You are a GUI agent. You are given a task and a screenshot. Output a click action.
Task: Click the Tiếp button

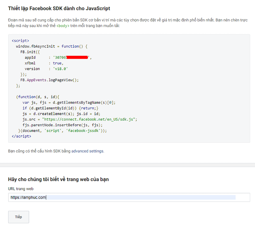[x=19, y=217]
